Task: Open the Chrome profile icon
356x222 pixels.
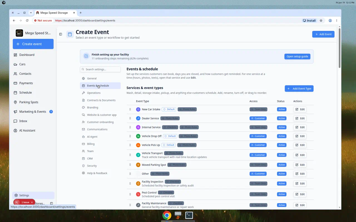Action: click(x=330, y=21)
